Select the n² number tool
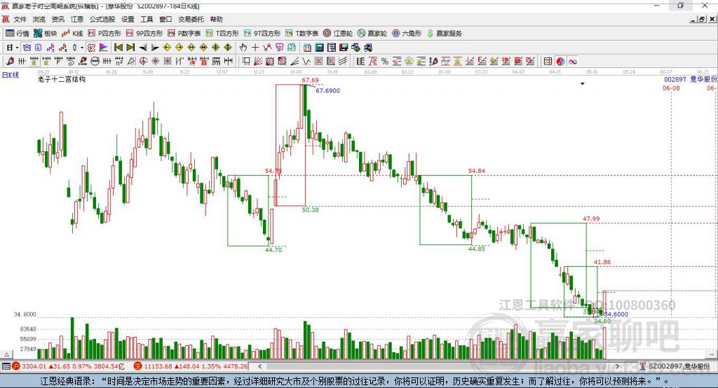This screenshot has width=718, height=388. click(x=119, y=62)
